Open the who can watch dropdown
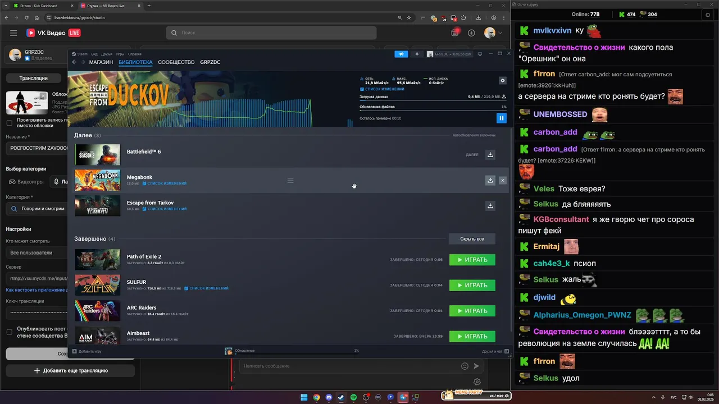This screenshot has width=719, height=404. tap(37, 252)
